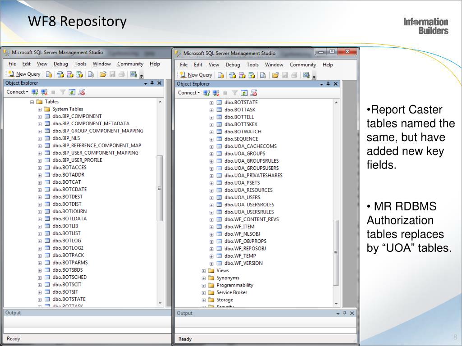Select the Synonyms folder
The image size is (462, 346).
point(228,278)
